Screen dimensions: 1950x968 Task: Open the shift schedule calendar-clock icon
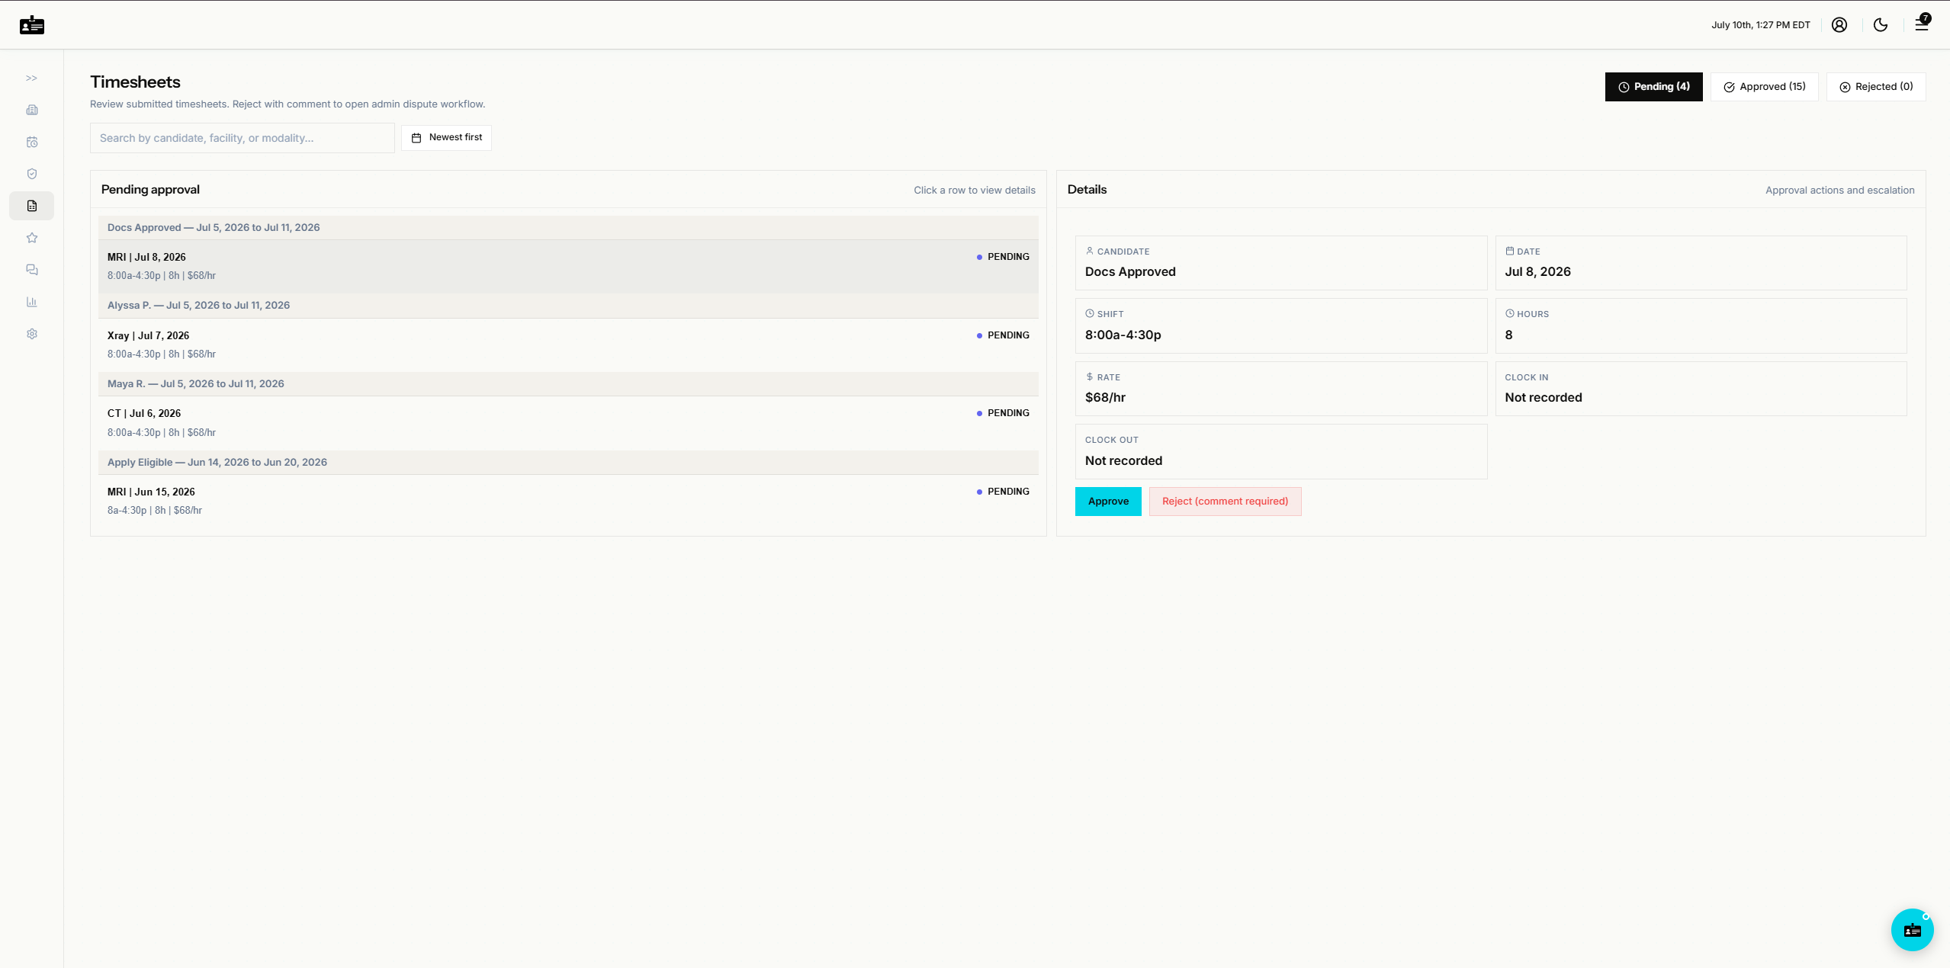(x=32, y=142)
